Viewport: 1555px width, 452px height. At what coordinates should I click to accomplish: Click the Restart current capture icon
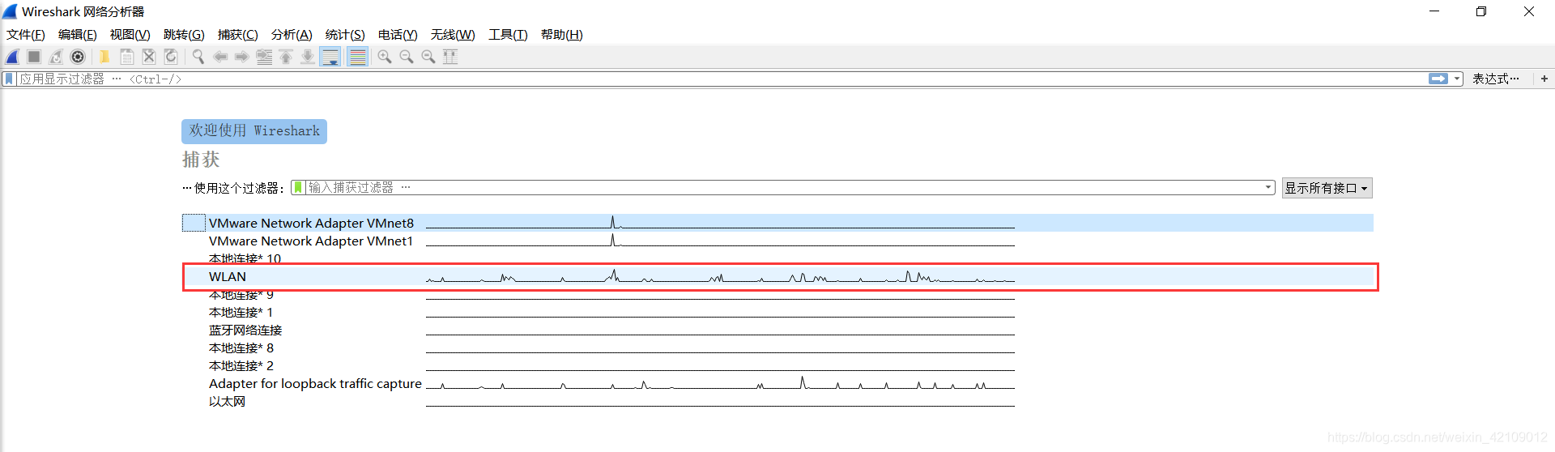[x=56, y=57]
